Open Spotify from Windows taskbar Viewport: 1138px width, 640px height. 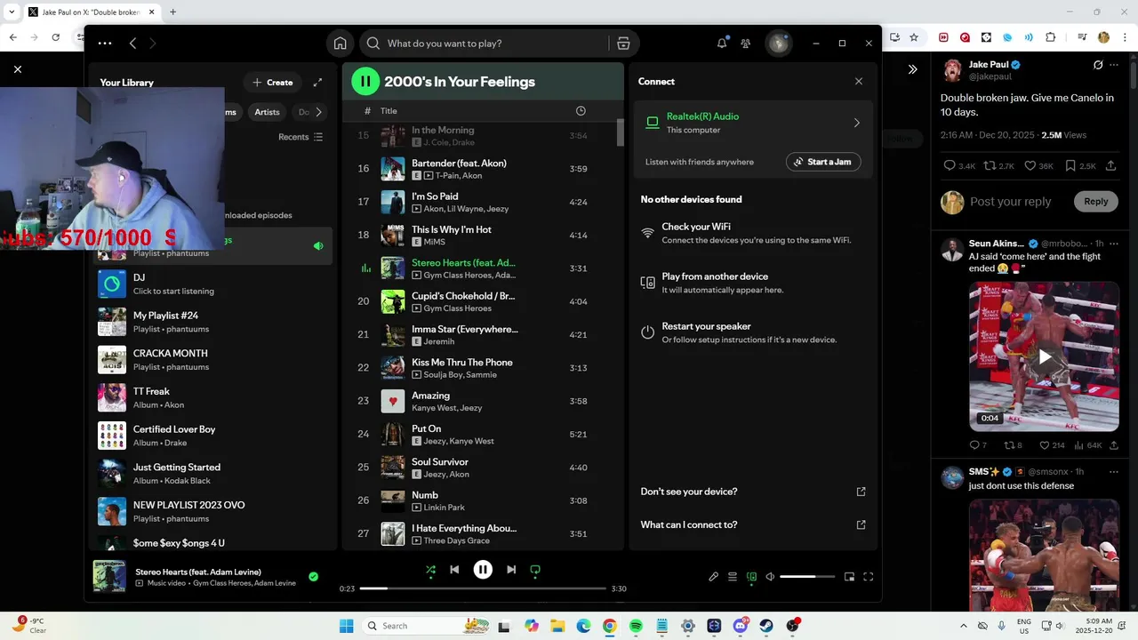pyautogui.click(x=636, y=626)
